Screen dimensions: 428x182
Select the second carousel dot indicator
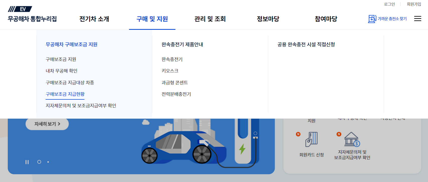click(48, 162)
